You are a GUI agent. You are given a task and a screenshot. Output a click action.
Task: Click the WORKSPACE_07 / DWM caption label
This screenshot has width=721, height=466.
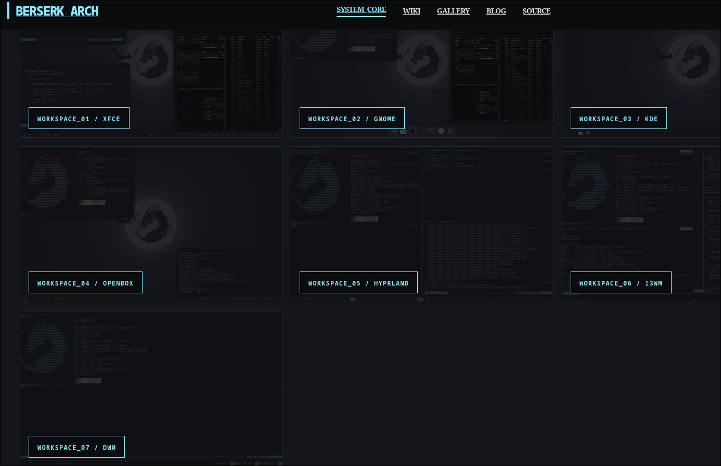point(76,447)
